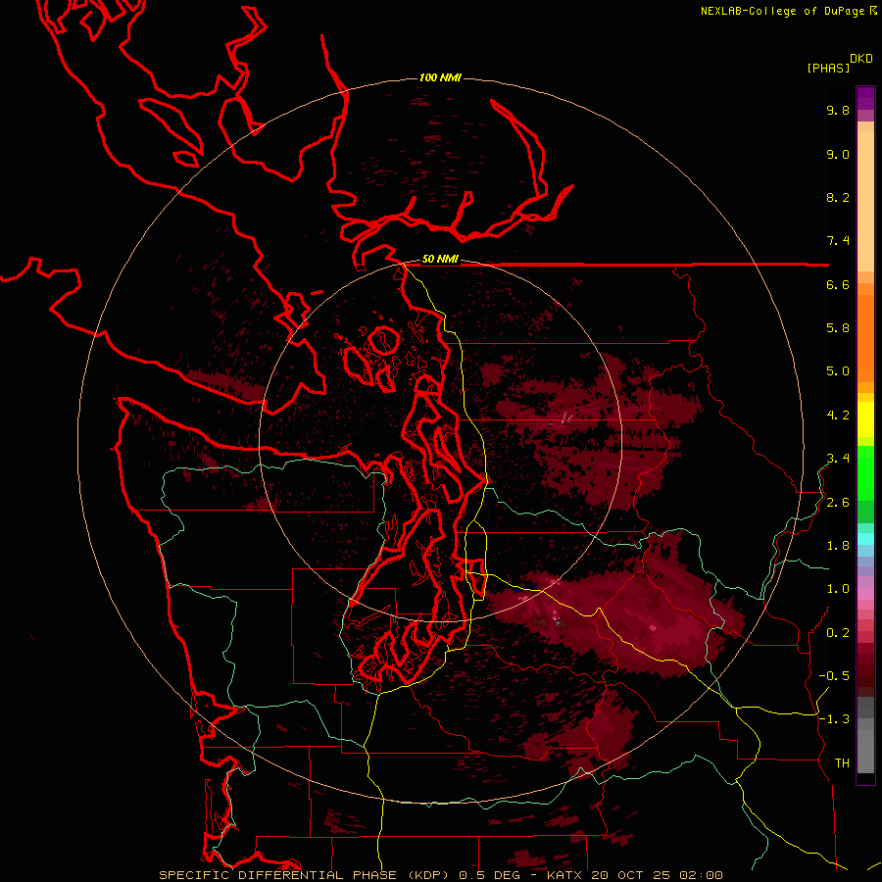Viewport: 882px width, 882px height.
Task: Select the 3.4 scale value
Action: 838,459
